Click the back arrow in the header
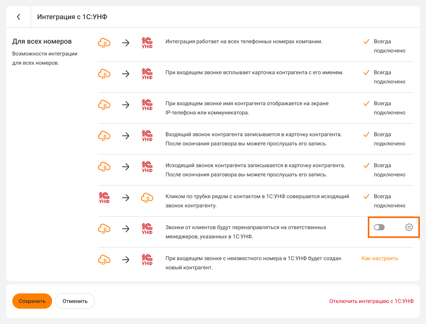 coord(18,17)
